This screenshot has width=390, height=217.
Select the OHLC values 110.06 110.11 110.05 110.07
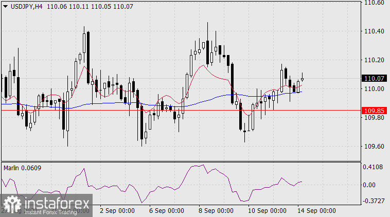(x=90, y=7)
